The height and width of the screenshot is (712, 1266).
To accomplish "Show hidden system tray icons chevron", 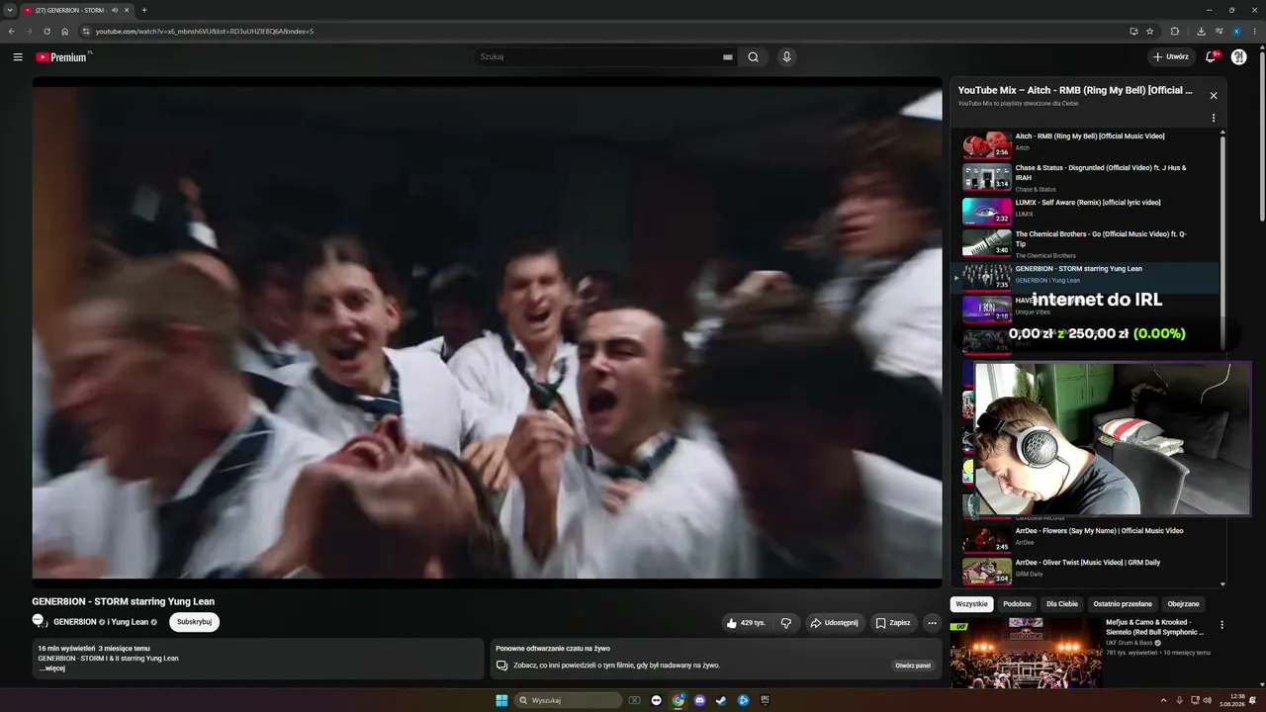I will click(x=1164, y=701).
